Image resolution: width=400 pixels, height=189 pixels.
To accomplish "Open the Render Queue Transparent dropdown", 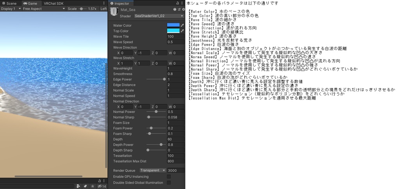I will [x=153, y=170].
